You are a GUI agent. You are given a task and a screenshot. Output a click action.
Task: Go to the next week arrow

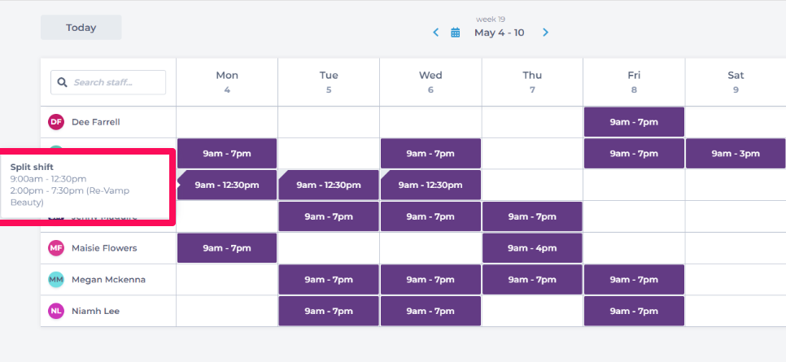(545, 33)
